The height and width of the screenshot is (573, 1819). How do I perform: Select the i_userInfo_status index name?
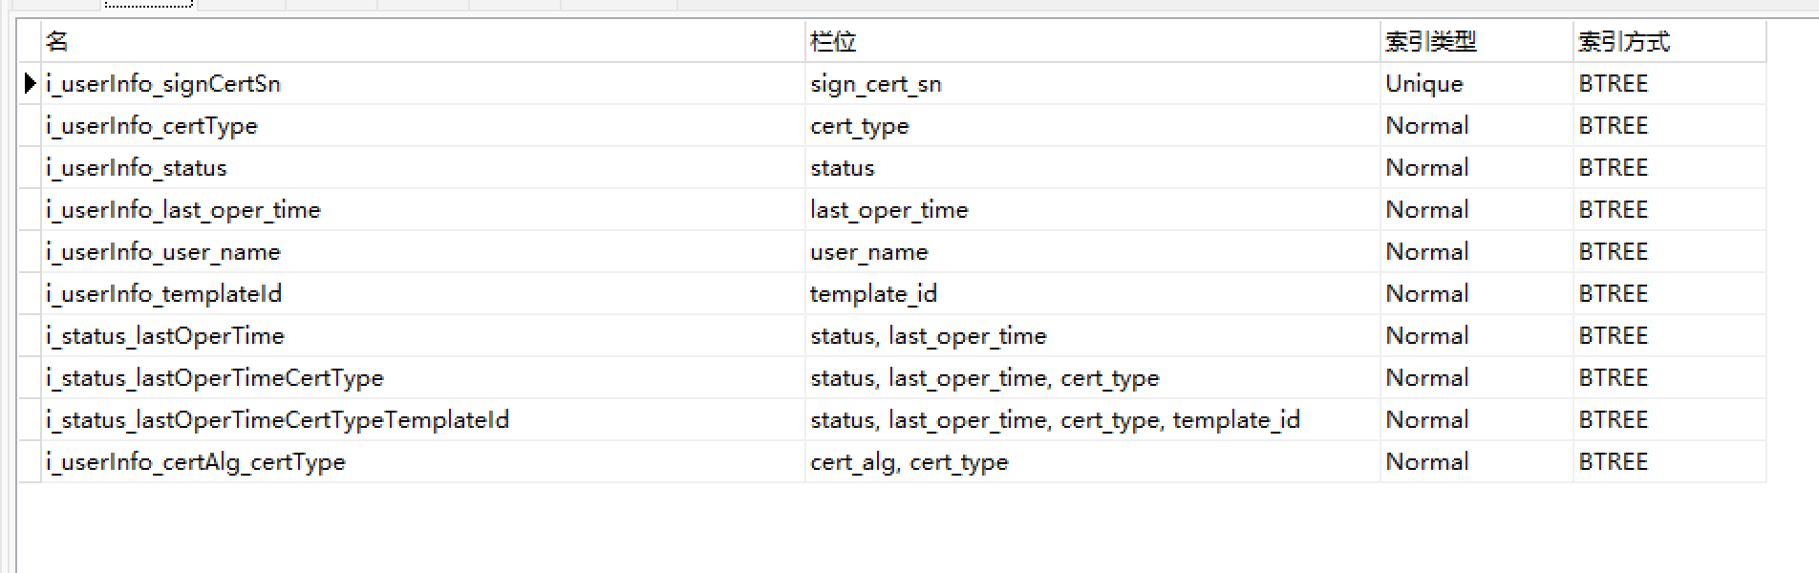(137, 168)
